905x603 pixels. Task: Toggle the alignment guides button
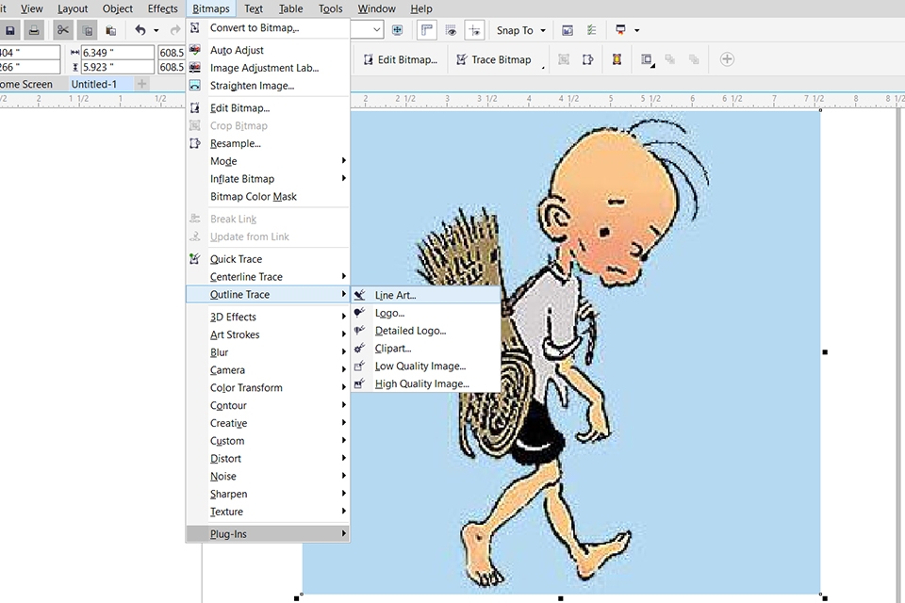(475, 30)
